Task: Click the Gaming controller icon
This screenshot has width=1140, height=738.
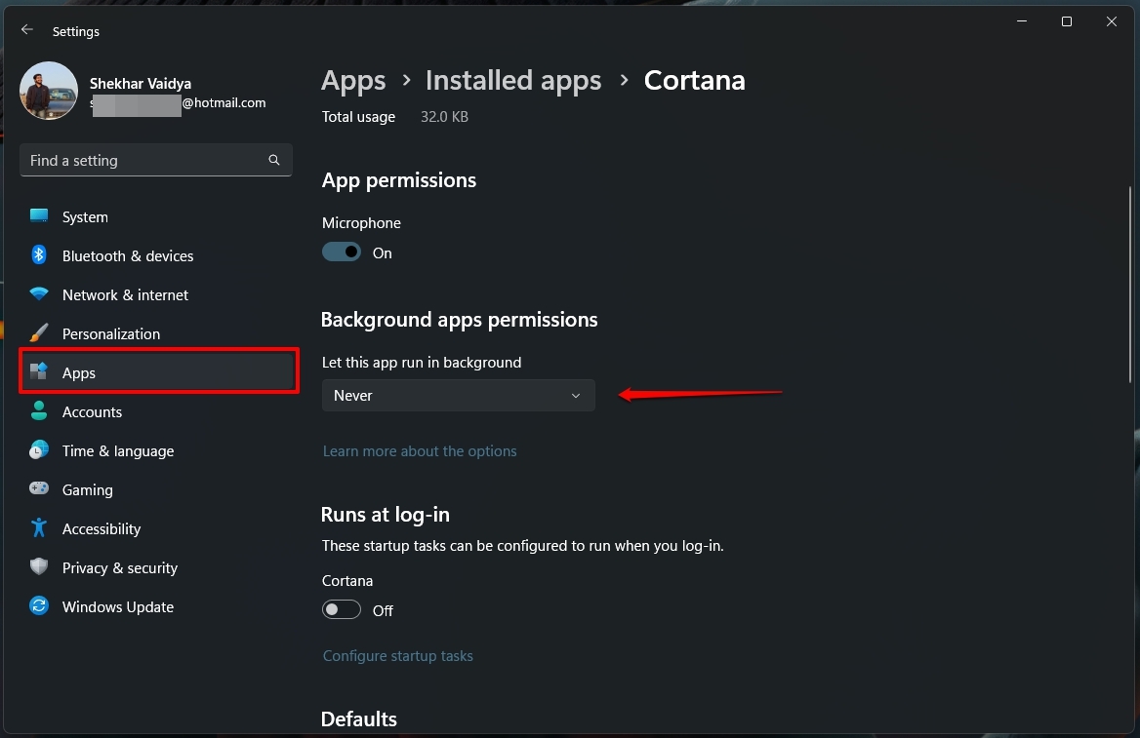Action: click(39, 488)
